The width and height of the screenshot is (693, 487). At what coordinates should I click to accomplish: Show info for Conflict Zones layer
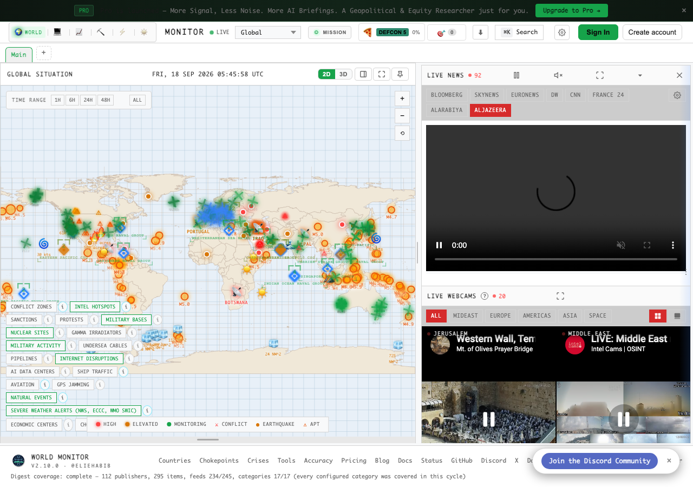62,307
